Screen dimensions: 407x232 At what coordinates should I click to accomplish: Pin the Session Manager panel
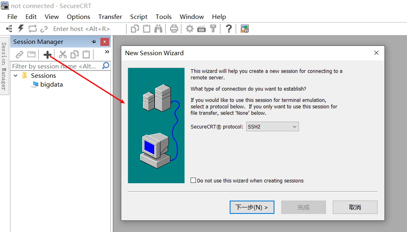(94, 42)
